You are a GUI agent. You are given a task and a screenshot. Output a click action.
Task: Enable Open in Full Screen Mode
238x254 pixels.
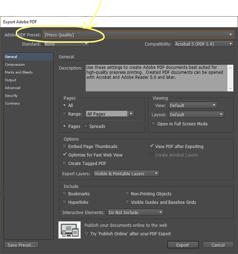154,124
